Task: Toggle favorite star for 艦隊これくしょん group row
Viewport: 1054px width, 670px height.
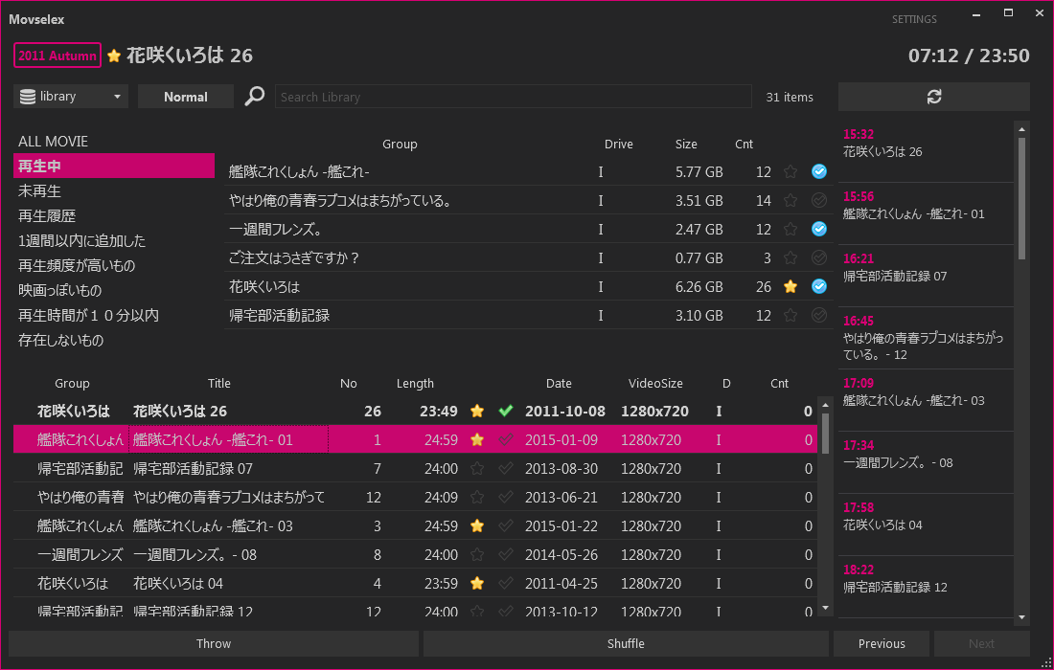Action: pyautogui.click(x=790, y=172)
